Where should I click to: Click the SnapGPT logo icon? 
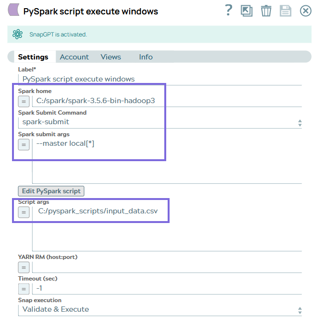(x=18, y=35)
